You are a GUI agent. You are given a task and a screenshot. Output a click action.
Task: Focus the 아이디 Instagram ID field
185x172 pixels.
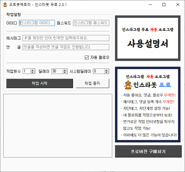click(37, 23)
